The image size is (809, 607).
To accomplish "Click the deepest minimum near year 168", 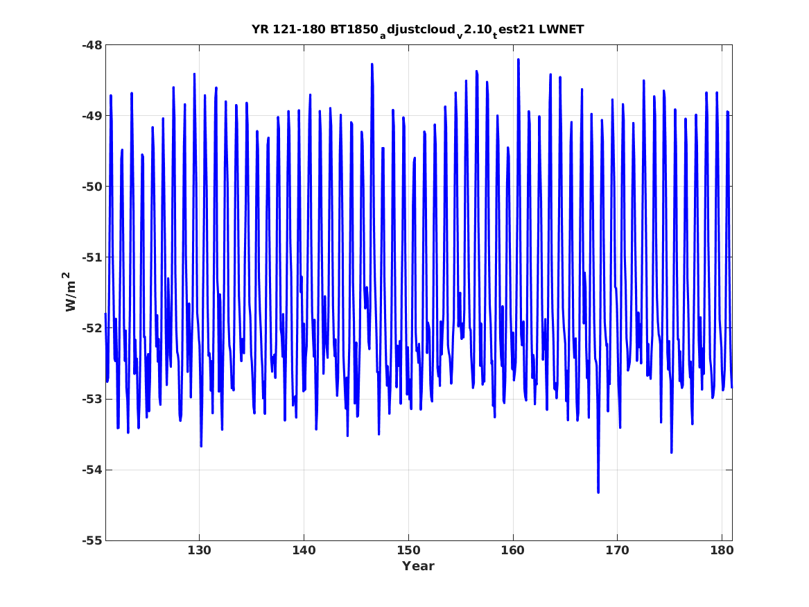I will point(598,492).
